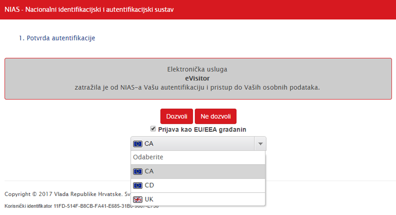Click the 'zatražila je od NIAS-a' message line
This screenshot has width=396, height=215.
[x=197, y=87]
